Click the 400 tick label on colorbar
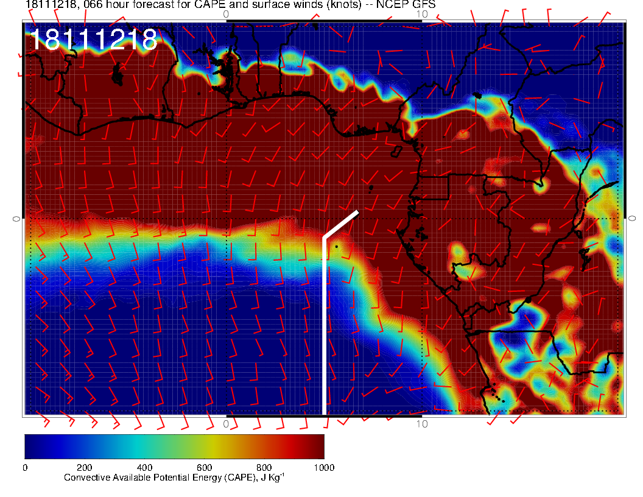Image resolution: width=643 pixels, height=497 pixels. coord(144,468)
